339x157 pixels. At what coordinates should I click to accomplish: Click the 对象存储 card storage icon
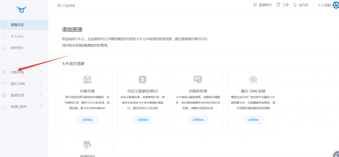87,79
